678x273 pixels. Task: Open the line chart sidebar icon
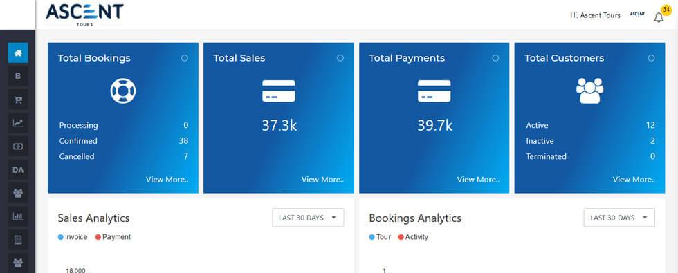coord(18,123)
